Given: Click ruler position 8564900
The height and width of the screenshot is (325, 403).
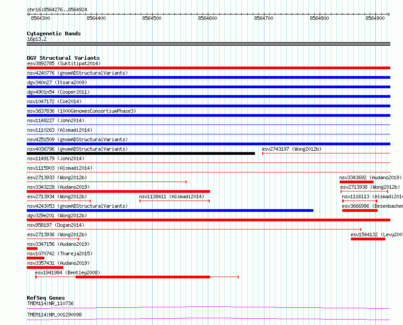Looking at the screenshot, I should click(375, 18).
